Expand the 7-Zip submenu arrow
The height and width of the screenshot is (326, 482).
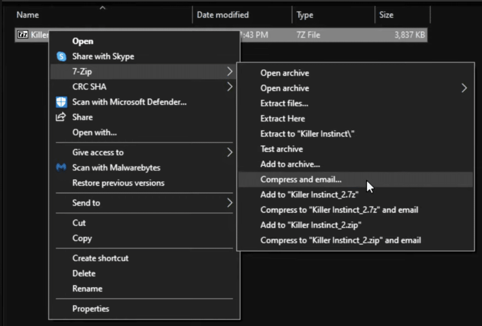pyautogui.click(x=230, y=72)
